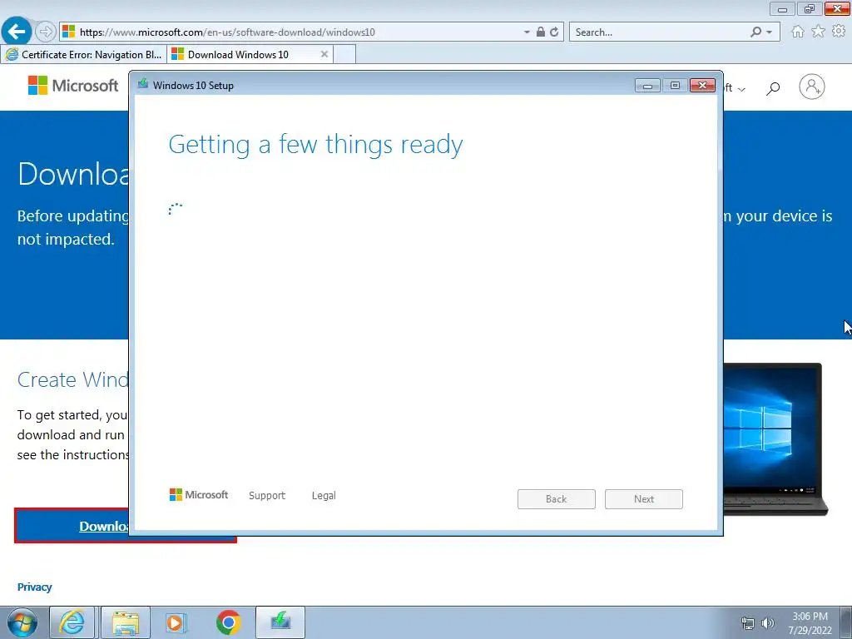Viewport: 852px width, 639px height.
Task: Open the IE Home icon
Action: (x=798, y=32)
